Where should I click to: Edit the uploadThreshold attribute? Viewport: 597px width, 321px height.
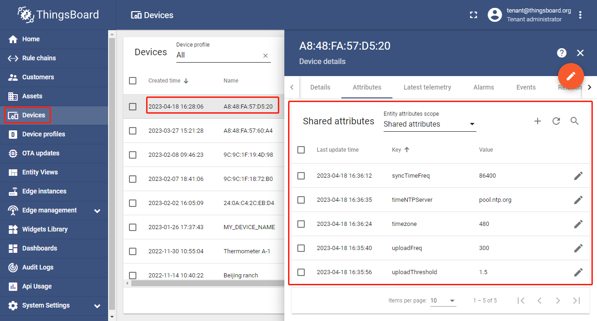pos(578,272)
